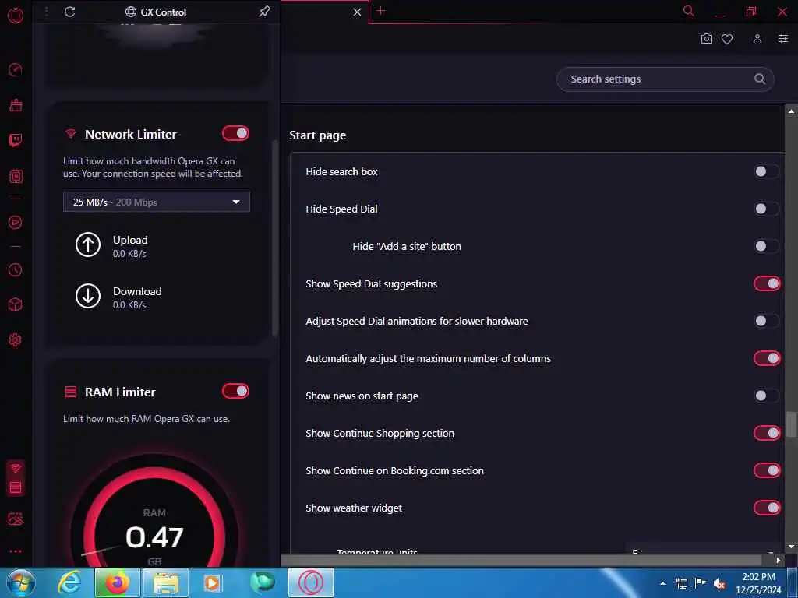
Task: Click the tab search magnifier icon
Action: coord(689,11)
